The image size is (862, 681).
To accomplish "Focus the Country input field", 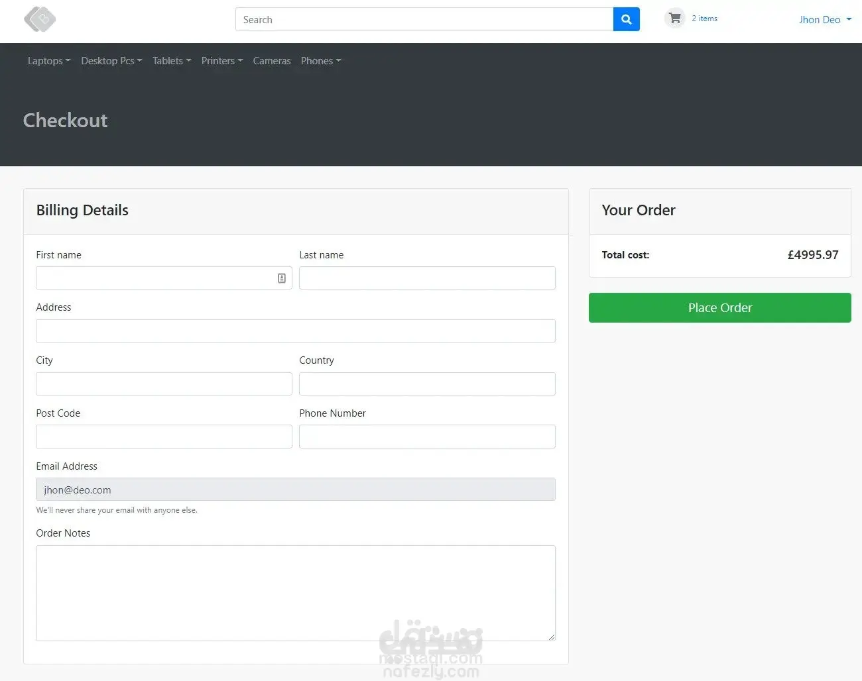I will point(427,384).
